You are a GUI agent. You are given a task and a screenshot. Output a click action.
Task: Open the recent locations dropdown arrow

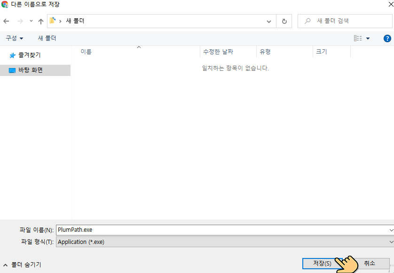(31, 21)
